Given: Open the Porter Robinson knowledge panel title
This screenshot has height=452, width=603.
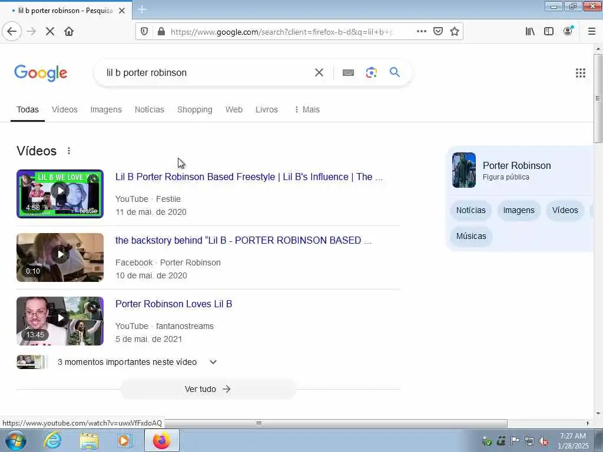Looking at the screenshot, I should pos(516,165).
